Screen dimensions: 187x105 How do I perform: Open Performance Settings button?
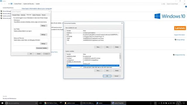click(44, 26)
